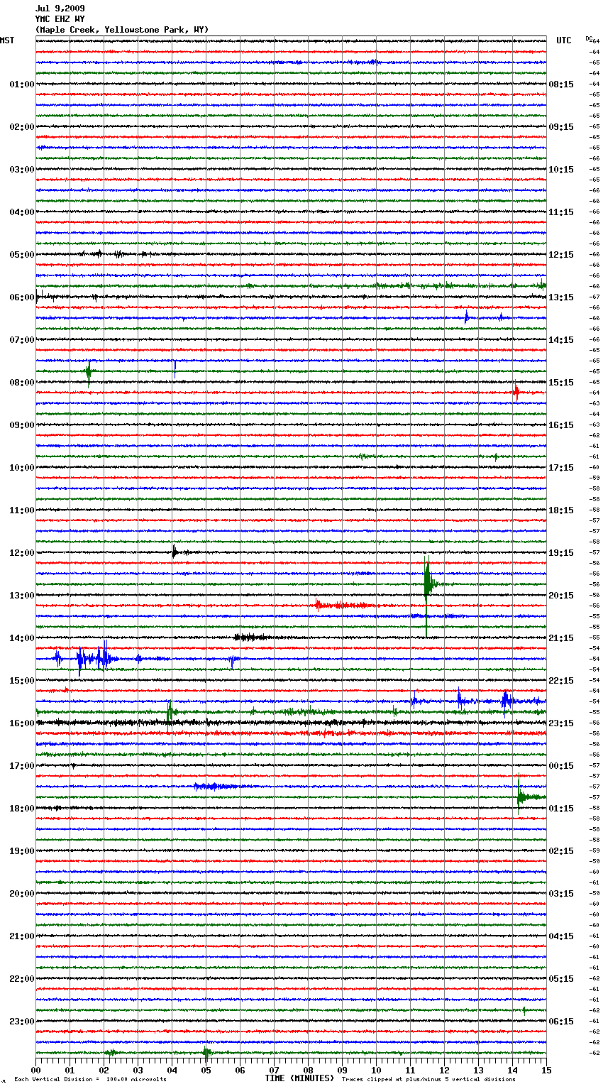Click the 21:15 UTC time label
Image resolution: width=603 pixels, height=1089 pixels.
point(561,638)
